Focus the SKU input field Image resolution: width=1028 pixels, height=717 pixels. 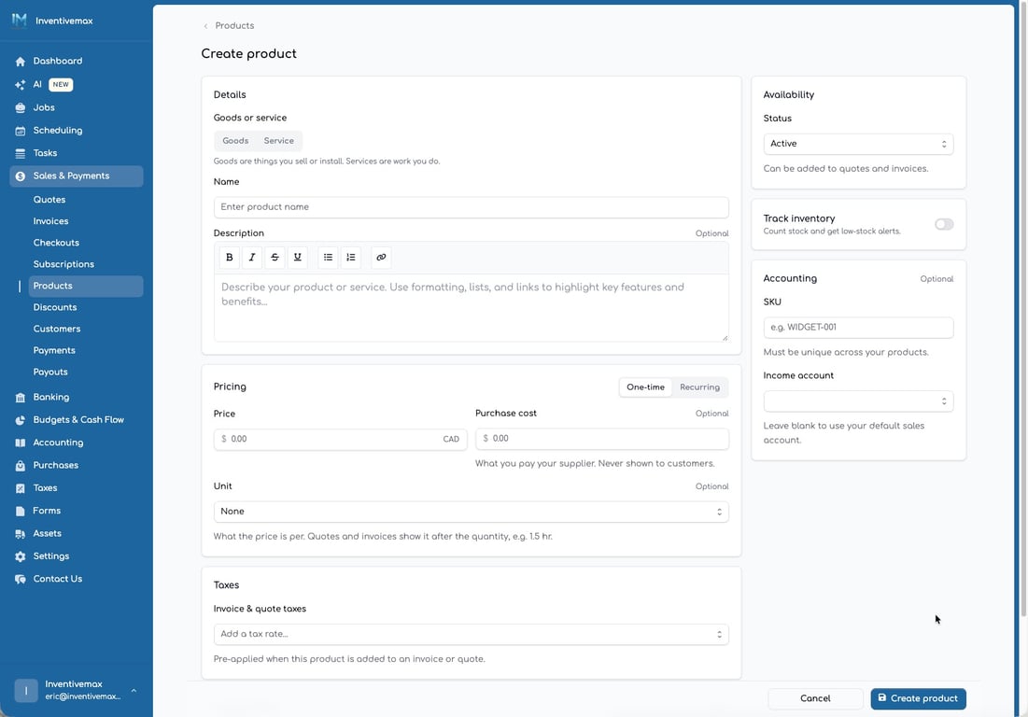[858, 328]
